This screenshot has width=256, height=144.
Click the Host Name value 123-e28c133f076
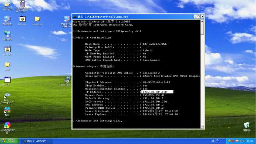coord(155,44)
